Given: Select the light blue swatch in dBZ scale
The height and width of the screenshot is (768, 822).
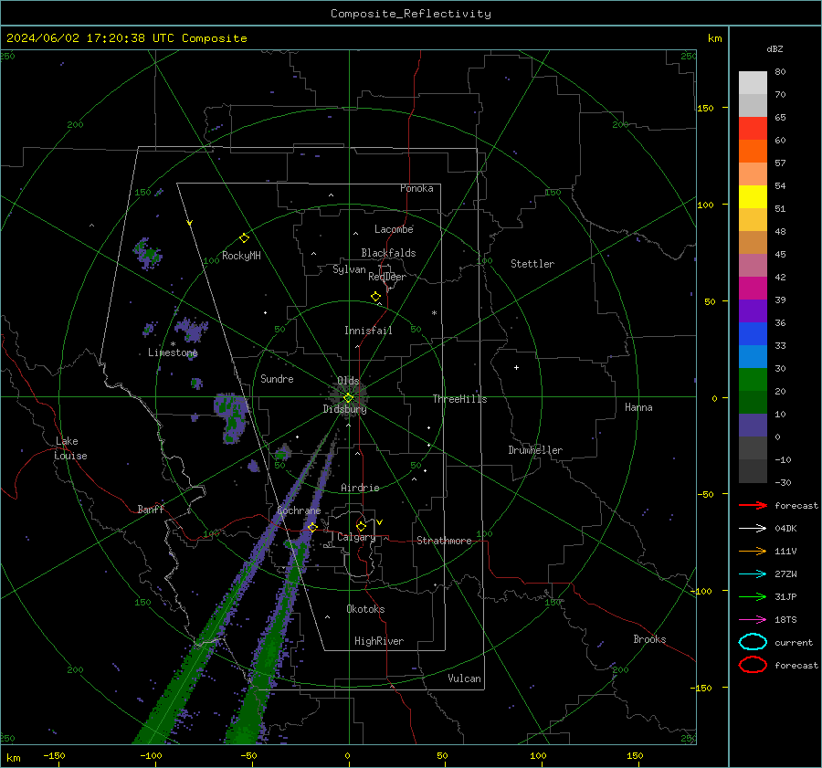Looking at the screenshot, I should [x=753, y=356].
